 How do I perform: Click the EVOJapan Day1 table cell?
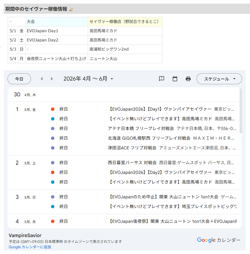pyautogui.click(x=57, y=31)
